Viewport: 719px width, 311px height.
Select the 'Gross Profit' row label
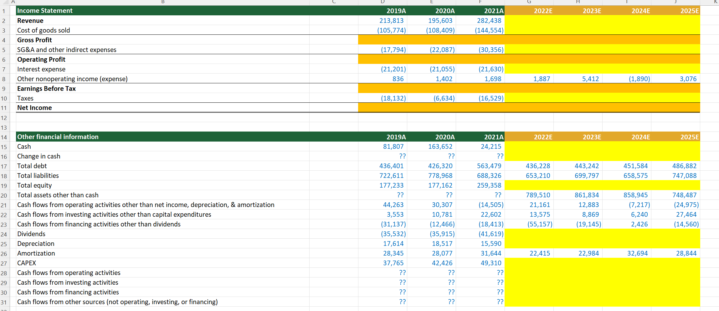(34, 40)
